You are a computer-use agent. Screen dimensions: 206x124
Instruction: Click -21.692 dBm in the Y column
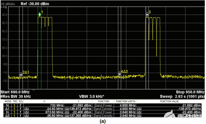pyautogui.click(x=82, y=105)
